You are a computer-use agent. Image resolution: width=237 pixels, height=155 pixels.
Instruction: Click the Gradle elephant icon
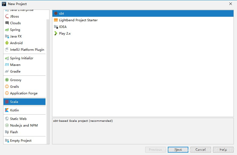click(x=7, y=71)
